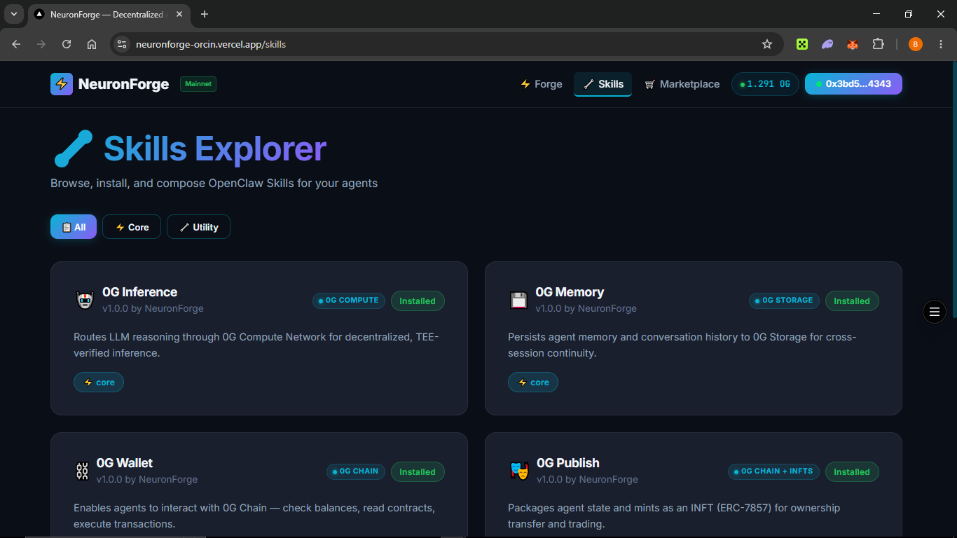957x538 pixels.
Task: Switch to the NeuronForge browser tab
Action: point(109,15)
